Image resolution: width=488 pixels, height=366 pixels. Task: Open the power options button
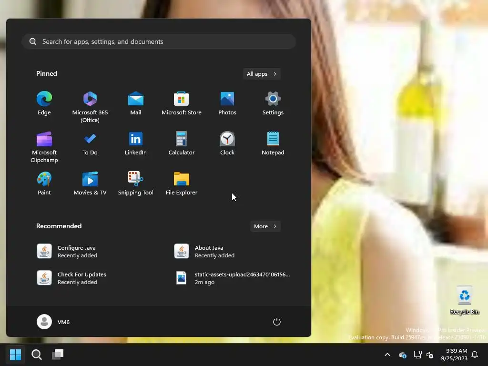(x=277, y=322)
